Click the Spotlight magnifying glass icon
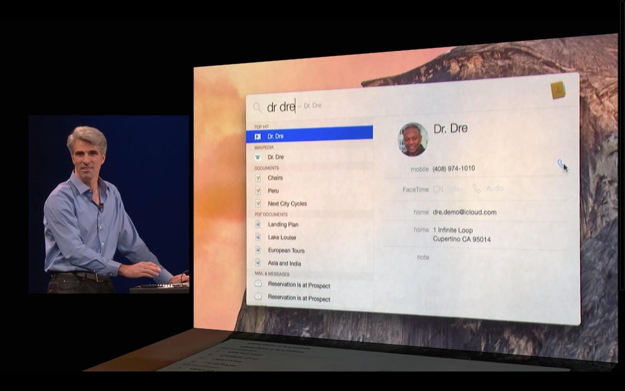Viewport: 625px width, 391px height. [257, 107]
